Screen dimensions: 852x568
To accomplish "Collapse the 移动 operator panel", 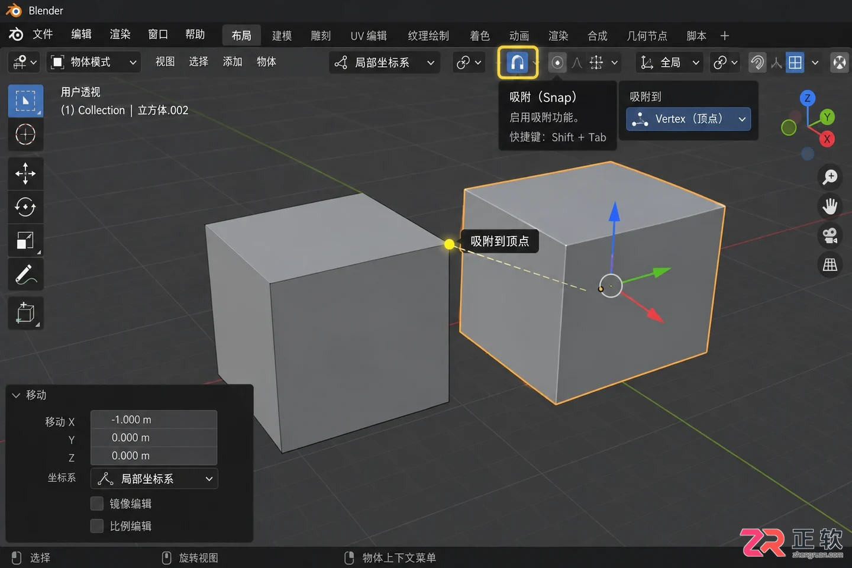I will click(16, 395).
